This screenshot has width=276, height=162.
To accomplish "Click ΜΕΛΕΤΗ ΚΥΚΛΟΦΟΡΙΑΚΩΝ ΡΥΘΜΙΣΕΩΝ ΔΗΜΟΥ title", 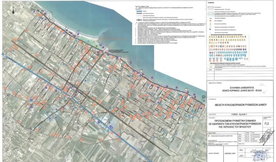I will pos(241,105).
